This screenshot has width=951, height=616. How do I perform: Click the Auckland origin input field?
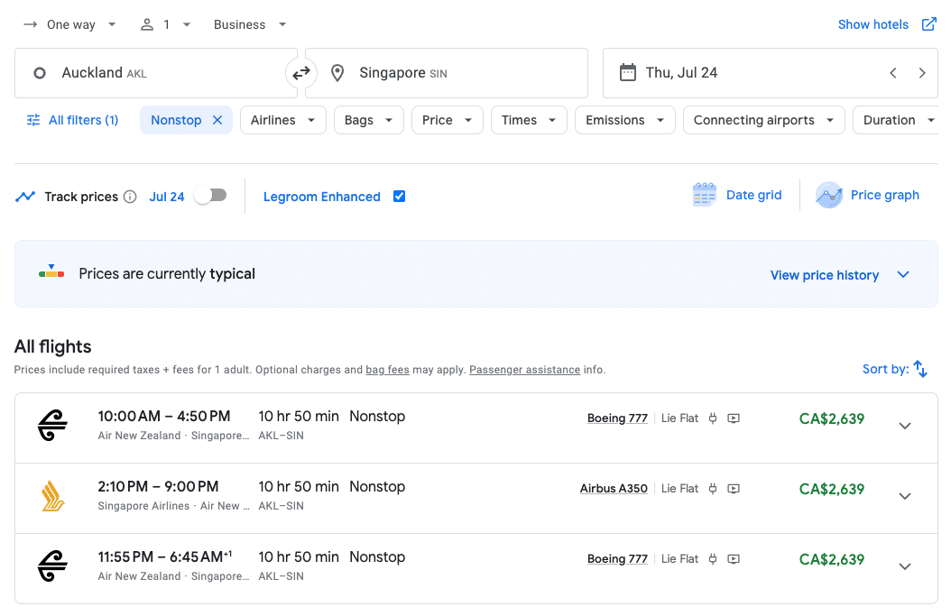[x=155, y=73]
